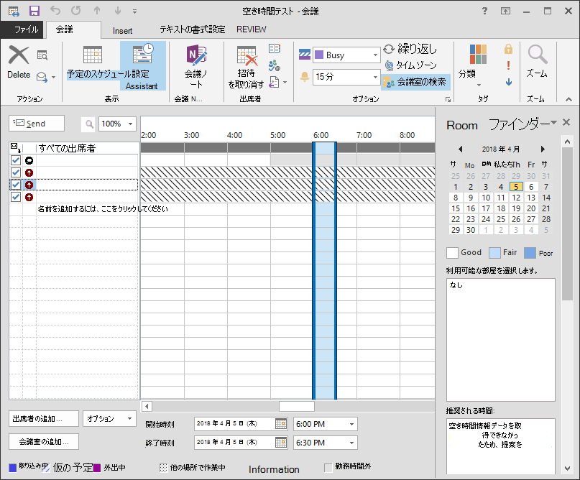Close the Room Finder pane
The image size is (580, 480).
coord(566,122)
